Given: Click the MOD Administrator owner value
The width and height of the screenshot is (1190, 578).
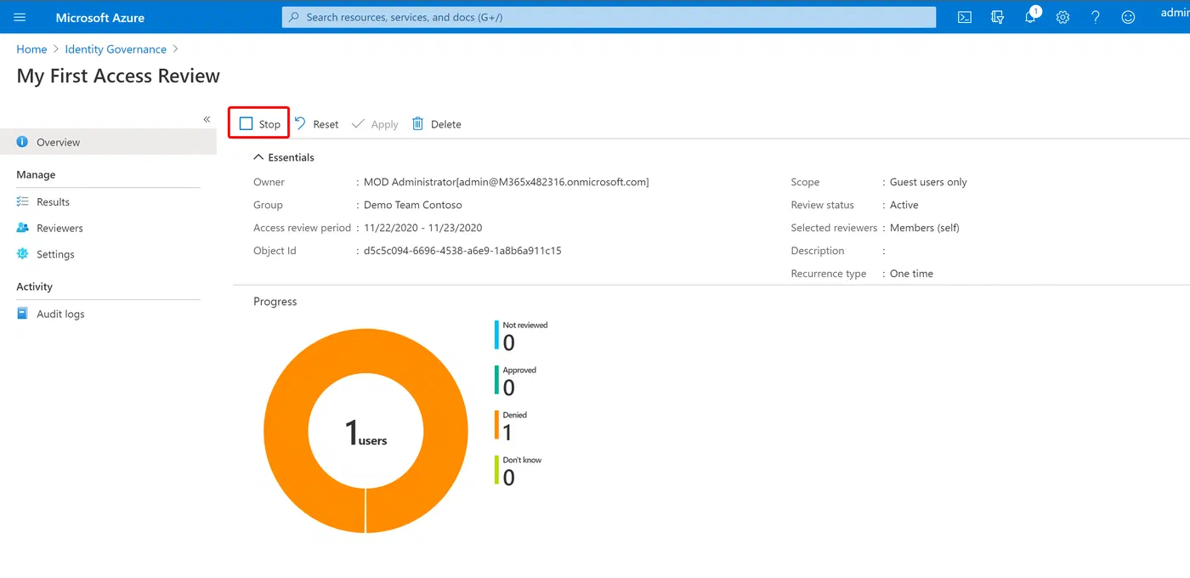Looking at the screenshot, I should pyautogui.click(x=506, y=182).
